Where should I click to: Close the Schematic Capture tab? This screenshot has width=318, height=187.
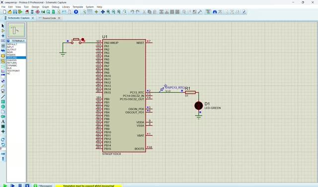33,18
